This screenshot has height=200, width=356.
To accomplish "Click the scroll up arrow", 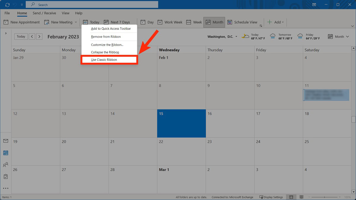I will [x=353, y=48].
